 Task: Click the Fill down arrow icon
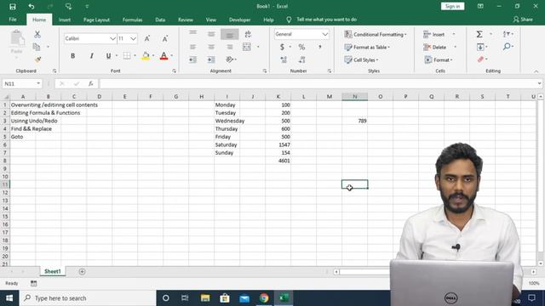(x=480, y=47)
